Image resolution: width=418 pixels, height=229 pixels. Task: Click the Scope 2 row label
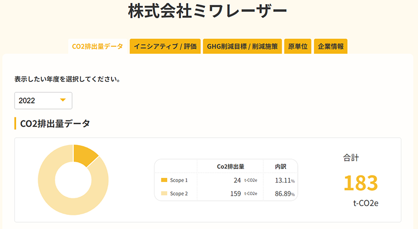tap(179, 194)
